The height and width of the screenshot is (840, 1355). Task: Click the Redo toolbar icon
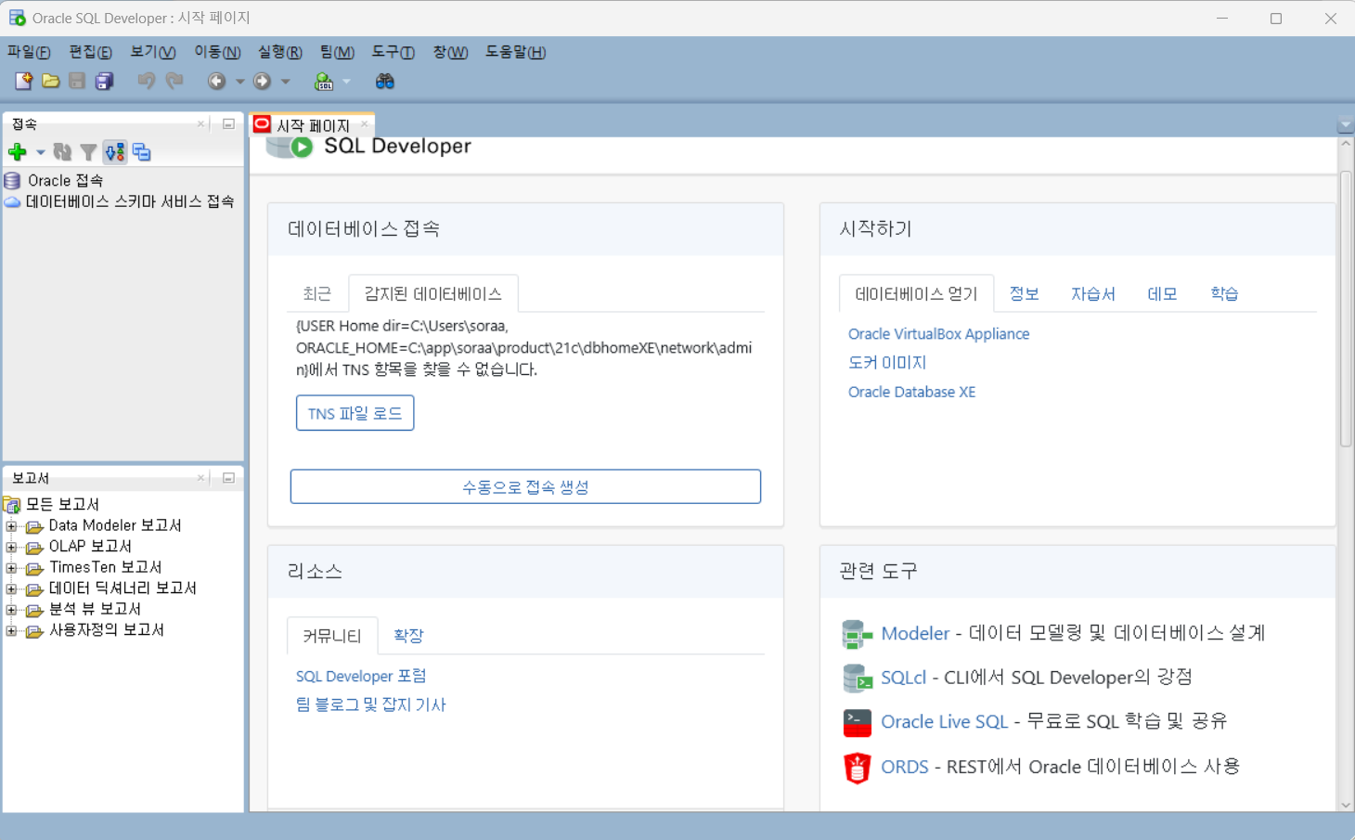click(174, 81)
